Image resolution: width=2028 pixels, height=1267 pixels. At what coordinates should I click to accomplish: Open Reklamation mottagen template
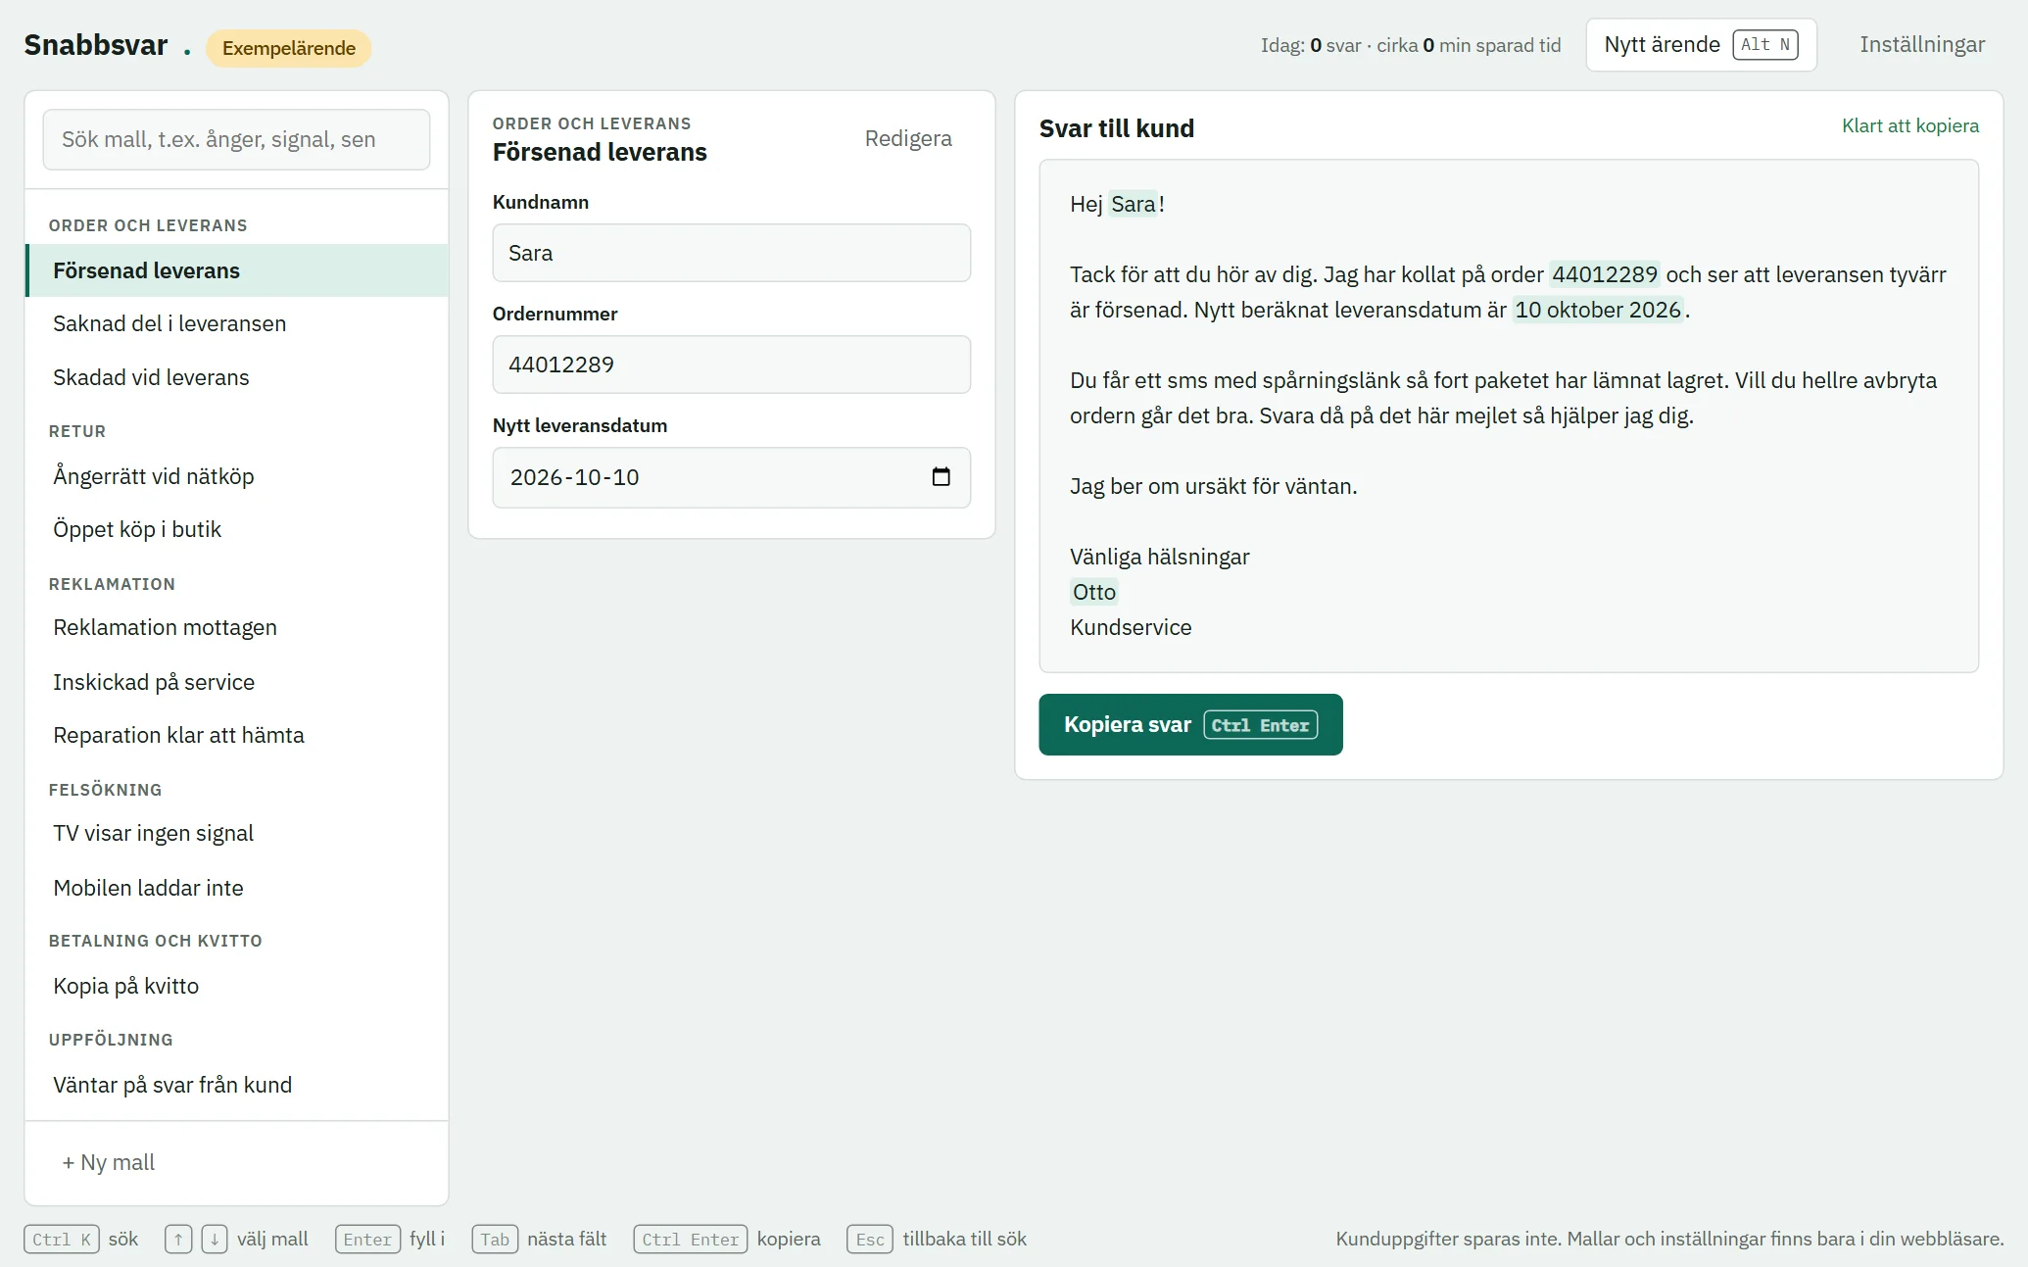236,627
